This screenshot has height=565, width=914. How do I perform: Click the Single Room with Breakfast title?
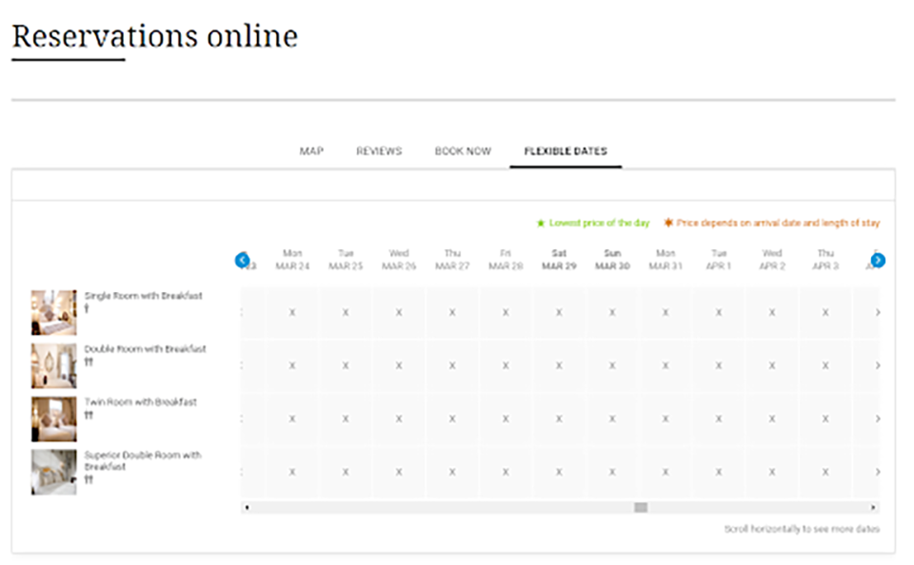pos(143,296)
